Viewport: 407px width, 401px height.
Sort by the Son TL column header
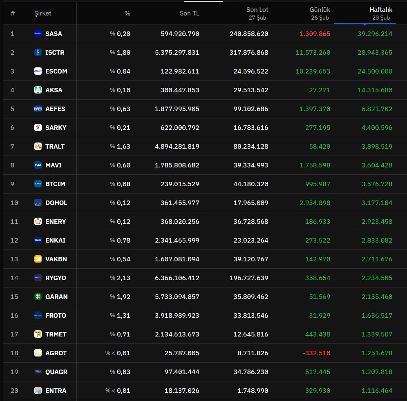coord(190,13)
